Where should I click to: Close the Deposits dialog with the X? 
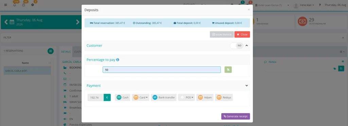(x=249, y=9)
